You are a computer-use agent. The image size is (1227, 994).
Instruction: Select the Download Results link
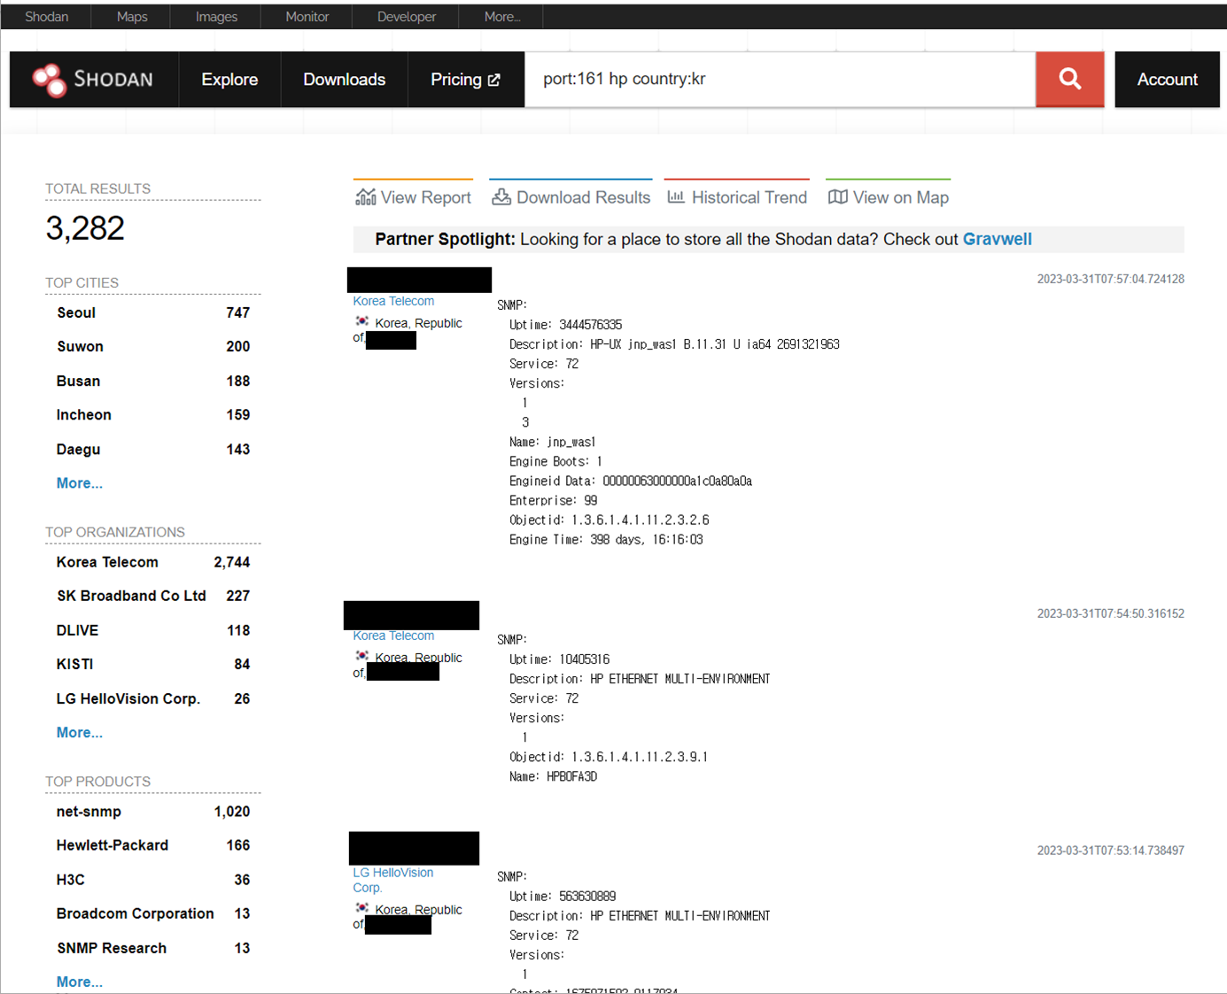571,196
